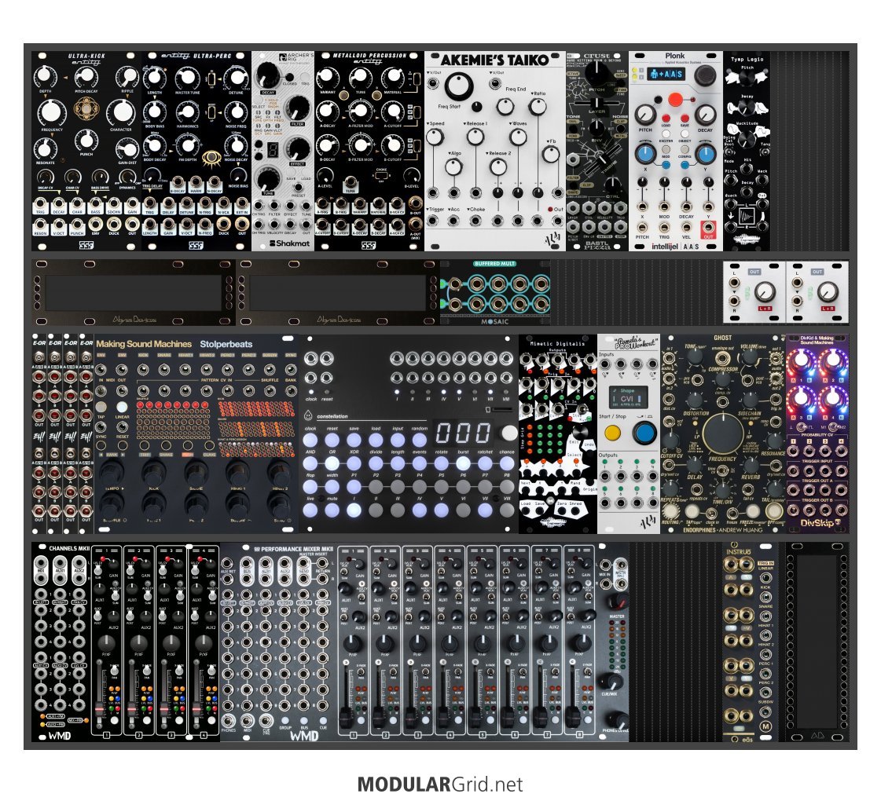The width and height of the screenshot is (881, 801).
Task: Click the knob on the first OUT module
Action: (764, 291)
